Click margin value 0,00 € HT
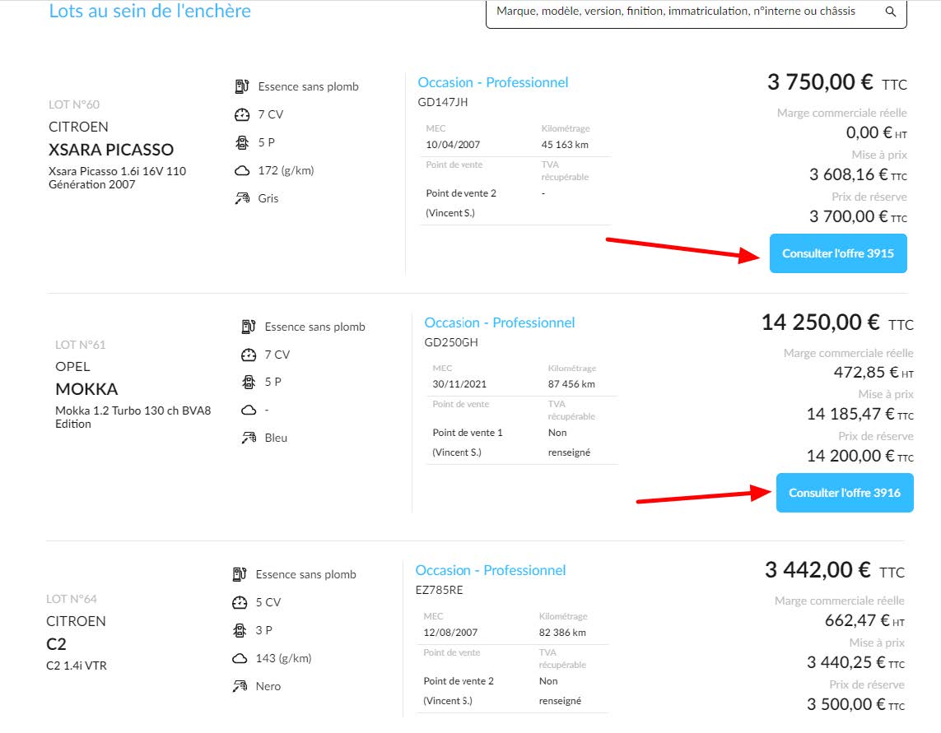Viewport: 941px width, 733px height. (x=876, y=132)
